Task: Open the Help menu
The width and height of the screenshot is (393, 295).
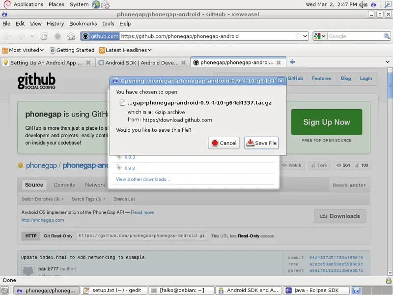Action: pos(125,24)
